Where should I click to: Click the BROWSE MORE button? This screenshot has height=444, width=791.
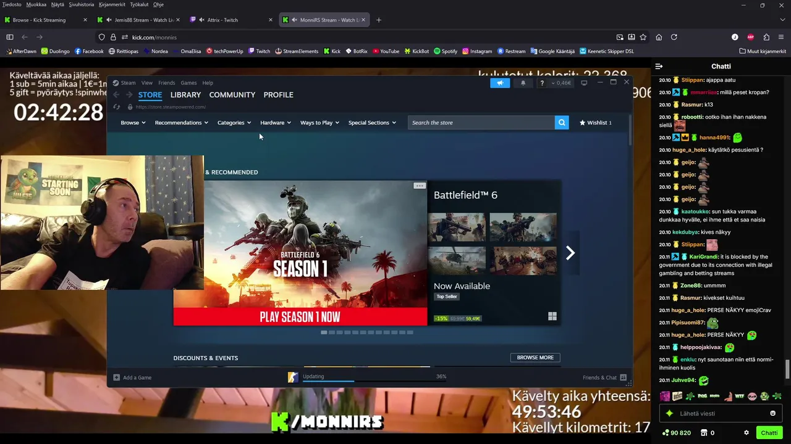coord(535,358)
